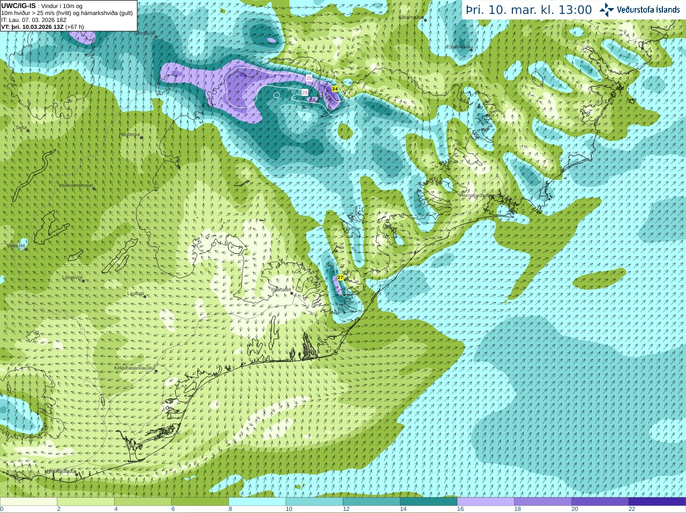Click the Laufbali station dot

coord(145,296)
